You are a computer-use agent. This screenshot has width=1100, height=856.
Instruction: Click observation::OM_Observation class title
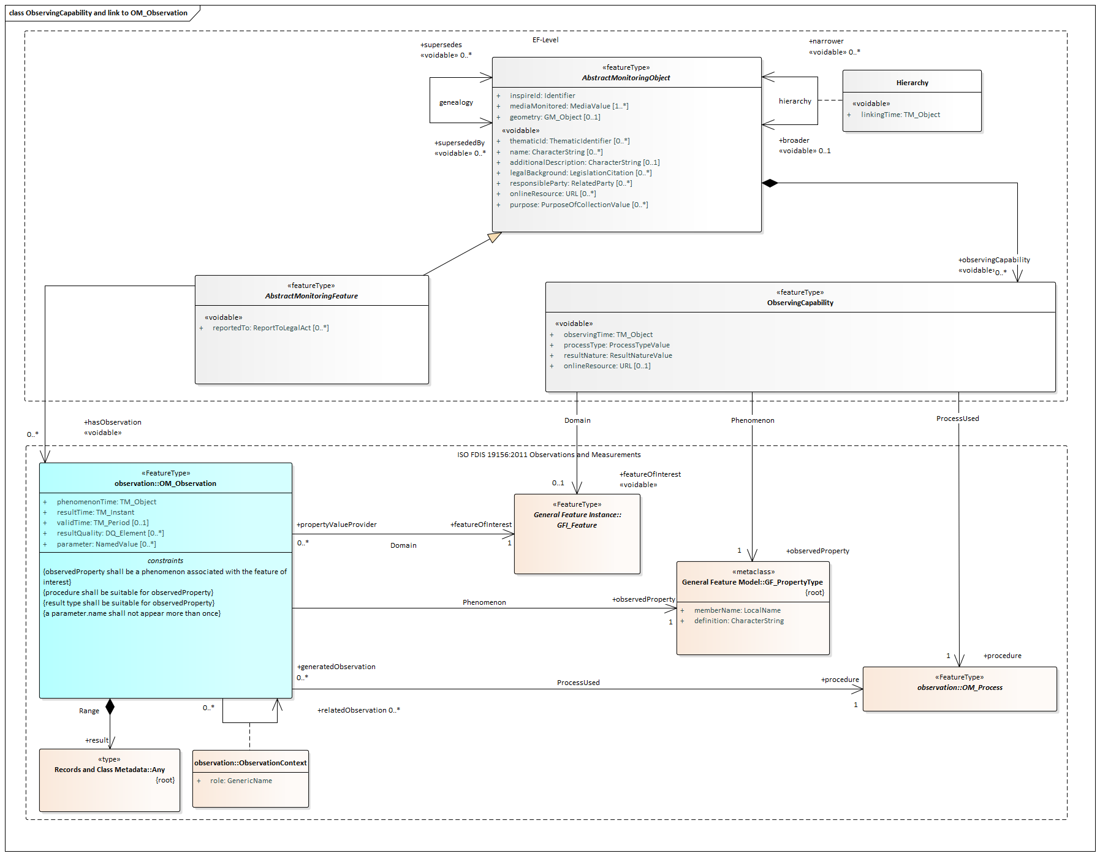[165, 483]
